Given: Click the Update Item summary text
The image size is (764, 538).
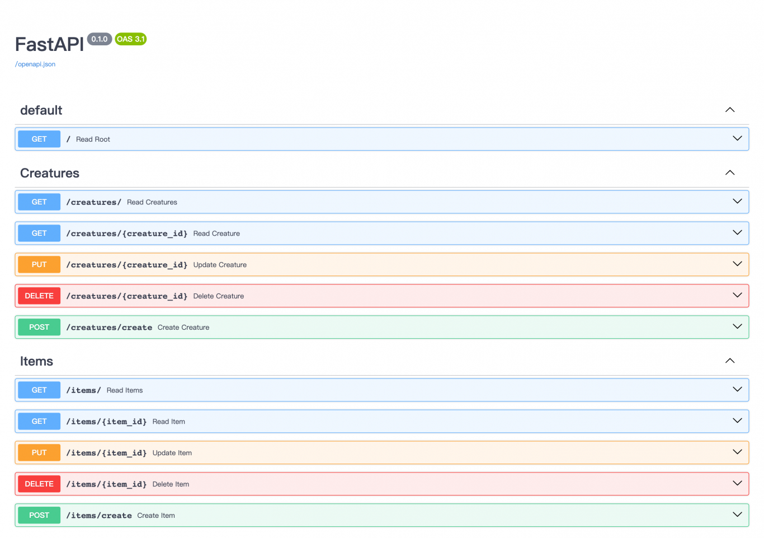Looking at the screenshot, I should 172,453.
